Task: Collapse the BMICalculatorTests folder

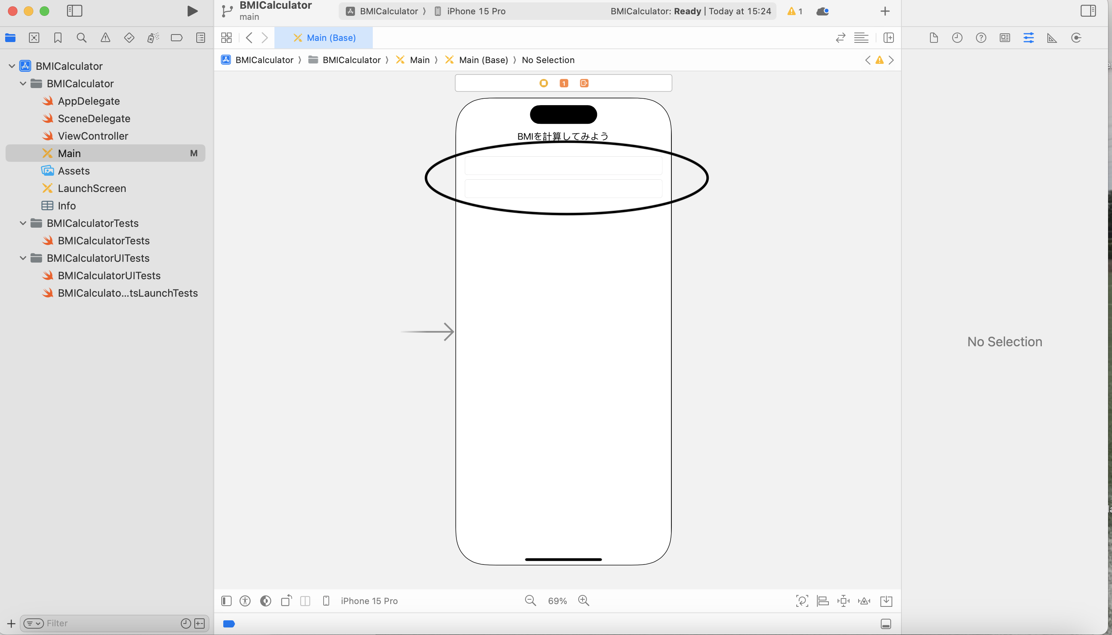Action: click(x=23, y=223)
